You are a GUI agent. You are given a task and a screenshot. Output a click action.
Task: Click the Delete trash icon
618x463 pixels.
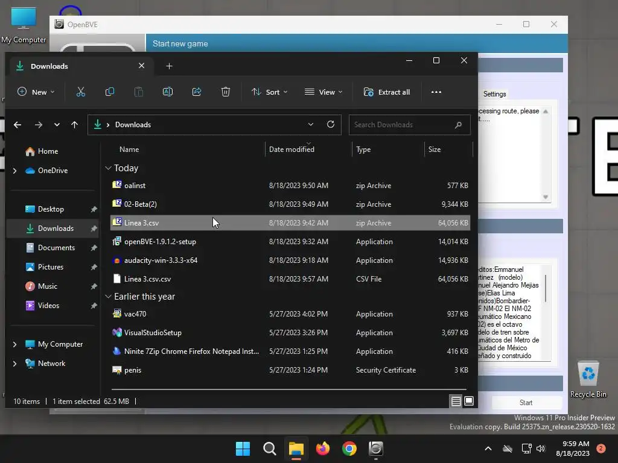pyautogui.click(x=226, y=92)
